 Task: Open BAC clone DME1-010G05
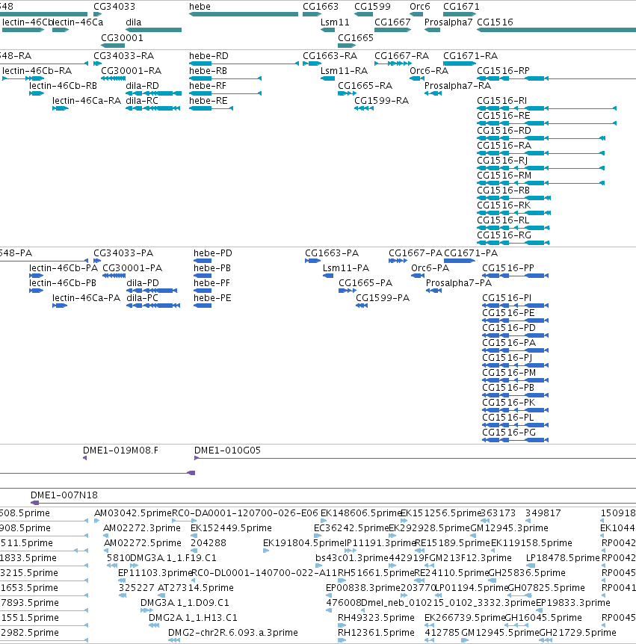click(x=228, y=451)
